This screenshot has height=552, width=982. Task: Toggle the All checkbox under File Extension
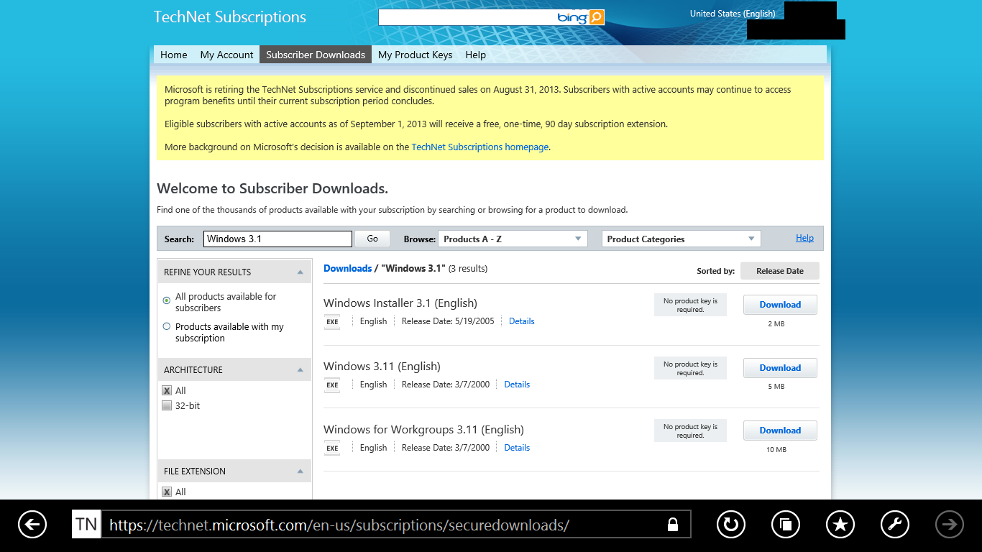click(167, 492)
